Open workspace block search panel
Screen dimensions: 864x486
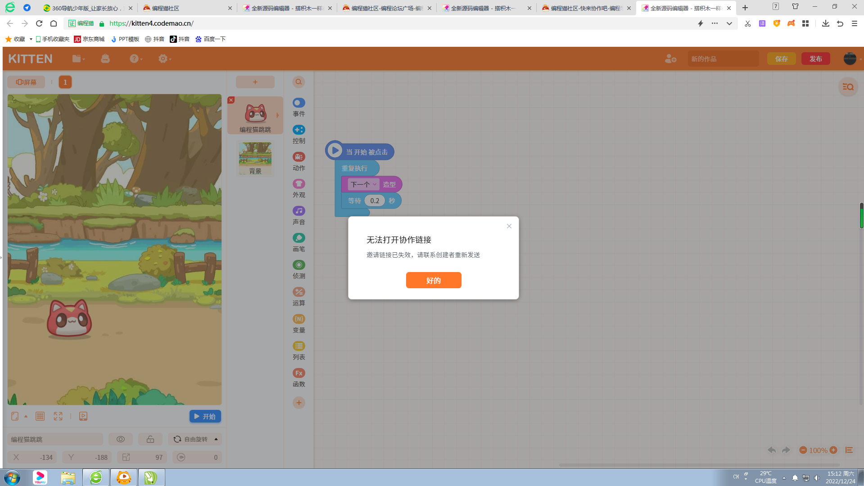[x=848, y=87]
